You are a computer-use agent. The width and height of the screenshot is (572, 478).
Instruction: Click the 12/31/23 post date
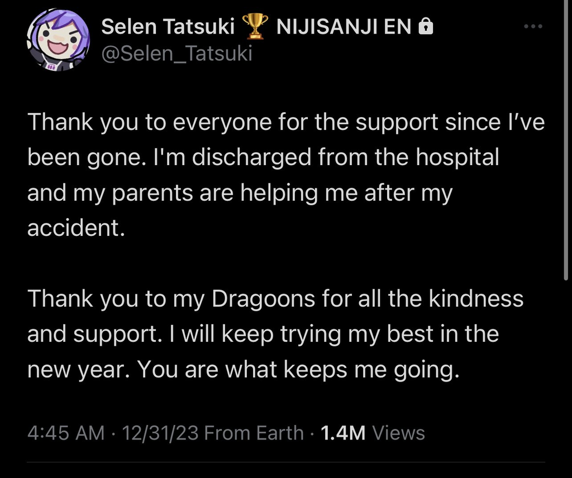point(160,433)
